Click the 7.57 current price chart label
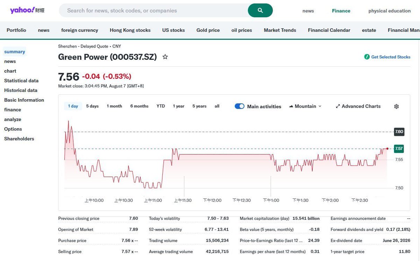The image size is (420, 261). pyautogui.click(x=399, y=148)
